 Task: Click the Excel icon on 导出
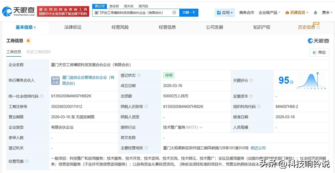click(314, 52)
